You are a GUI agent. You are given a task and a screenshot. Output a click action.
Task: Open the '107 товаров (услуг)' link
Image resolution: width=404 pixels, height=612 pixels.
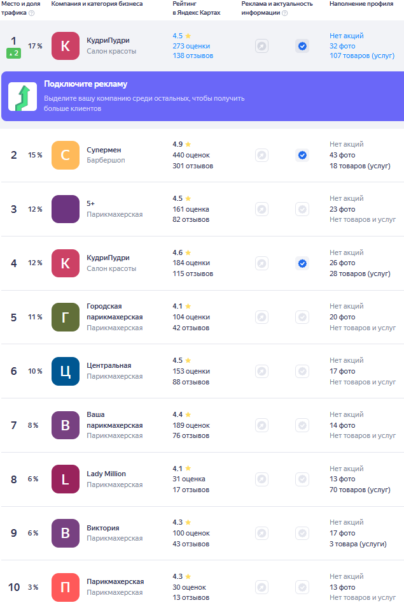(x=362, y=56)
